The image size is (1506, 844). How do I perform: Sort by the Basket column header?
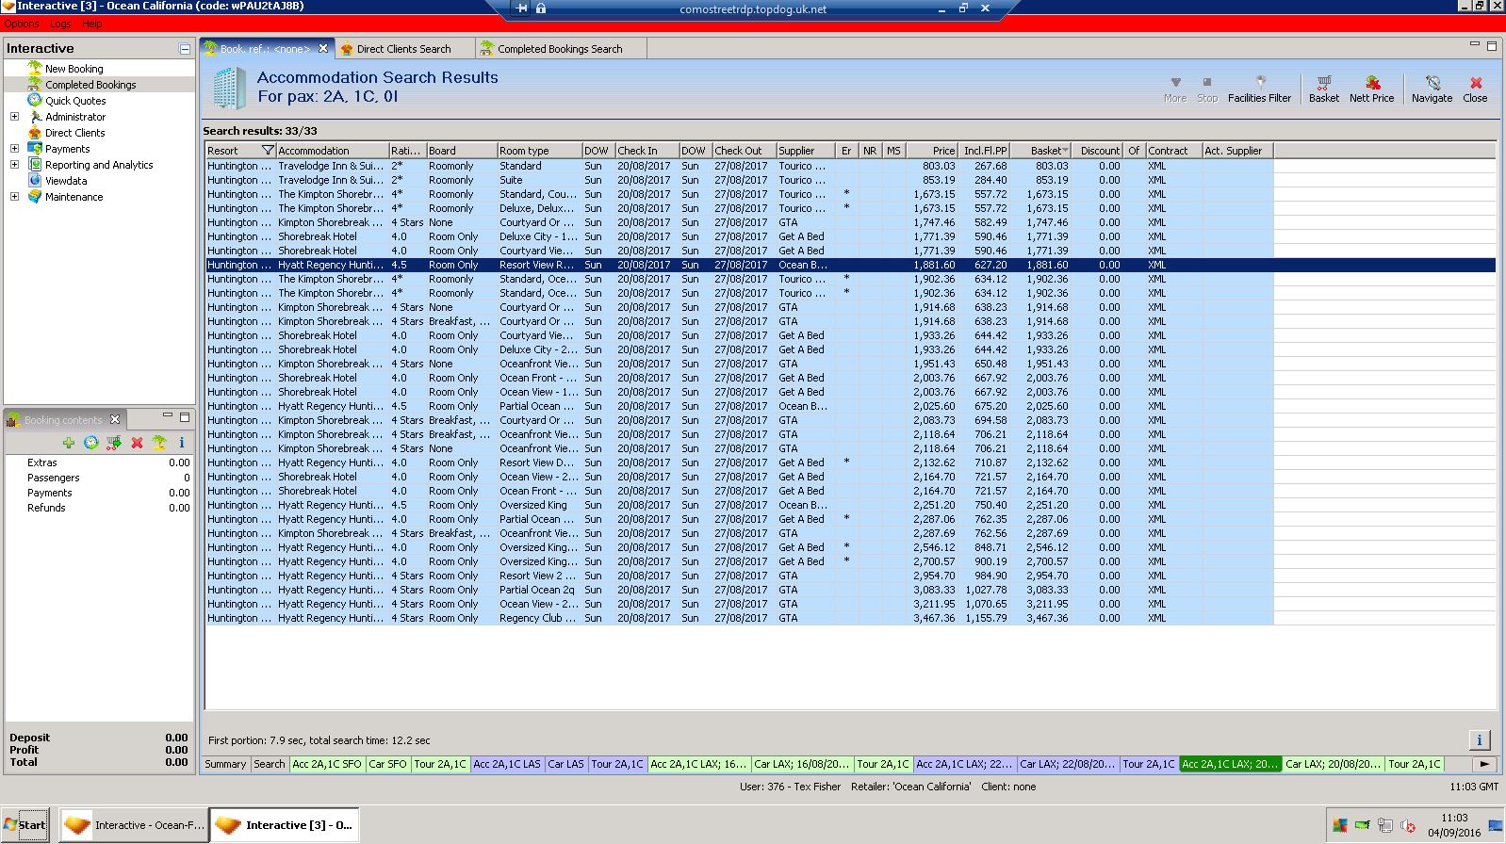click(x=1044, y=151)
